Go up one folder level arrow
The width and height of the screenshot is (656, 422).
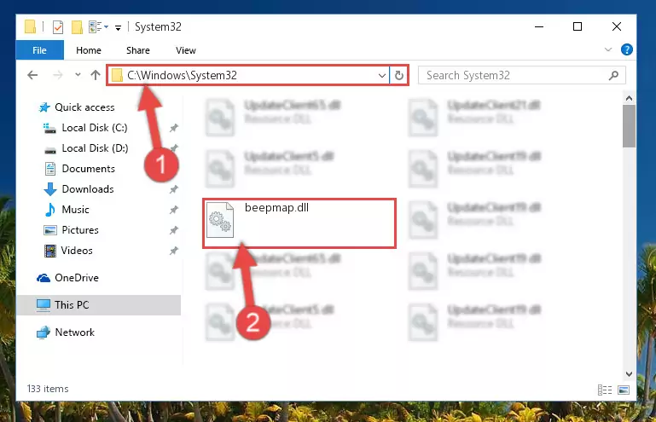point(96,75)
